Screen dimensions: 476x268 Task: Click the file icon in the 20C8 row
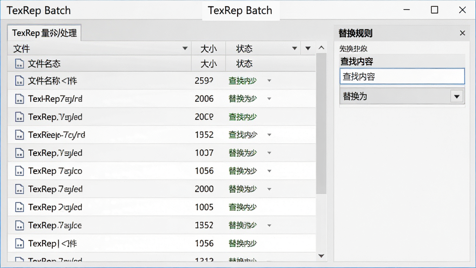(x=20, y=117)
